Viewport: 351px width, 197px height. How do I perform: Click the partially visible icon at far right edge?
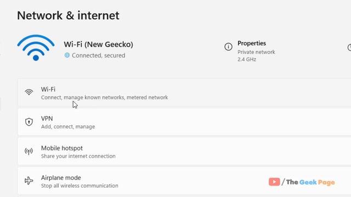(x=349, y=48)
